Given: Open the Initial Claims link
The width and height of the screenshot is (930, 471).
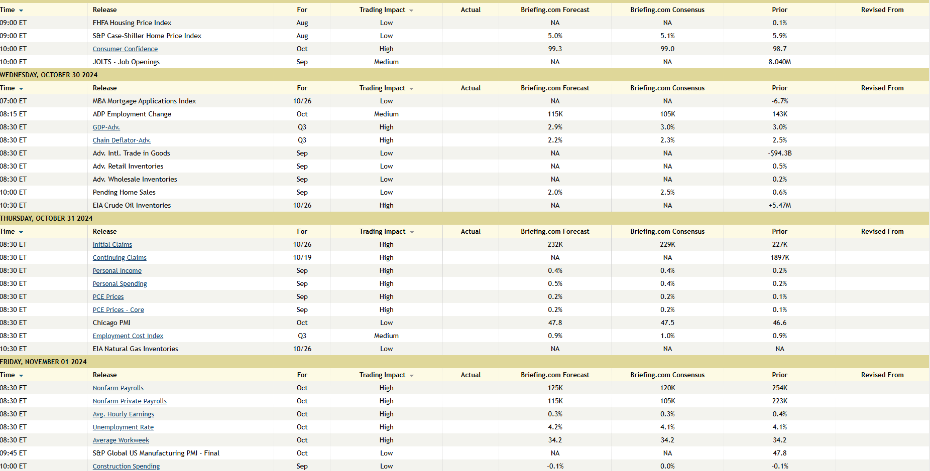Looking at the screenshot, I should pos(112,244).
